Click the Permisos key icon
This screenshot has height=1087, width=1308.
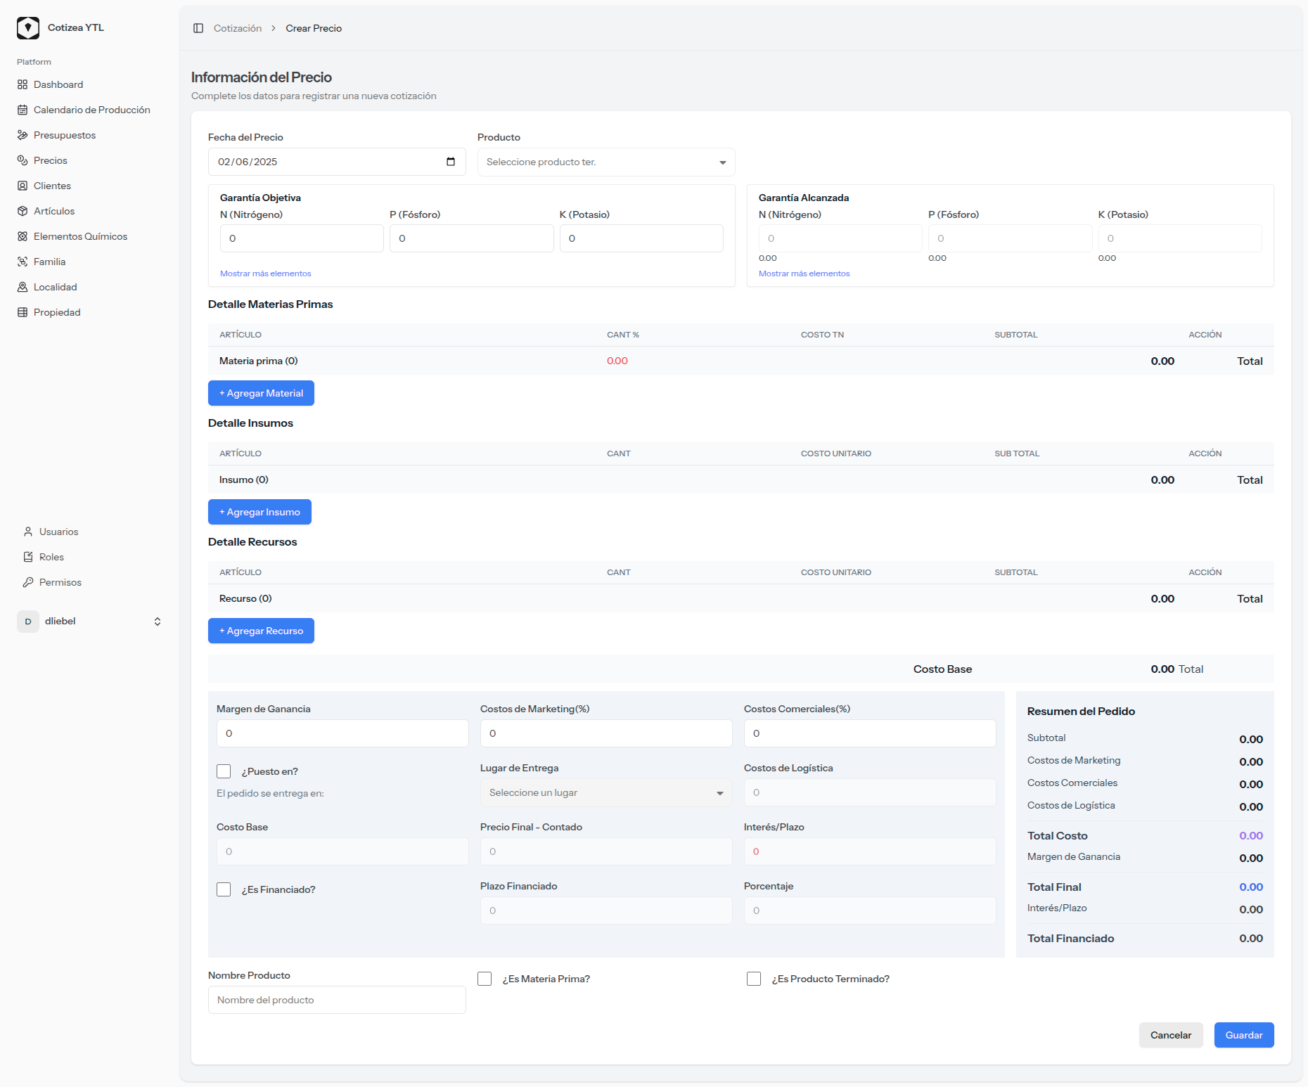[x=28, y=582]
